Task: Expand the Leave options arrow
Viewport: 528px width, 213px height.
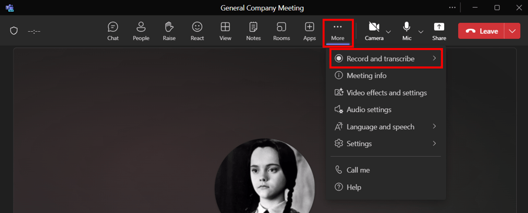Action: coord(512,31)
